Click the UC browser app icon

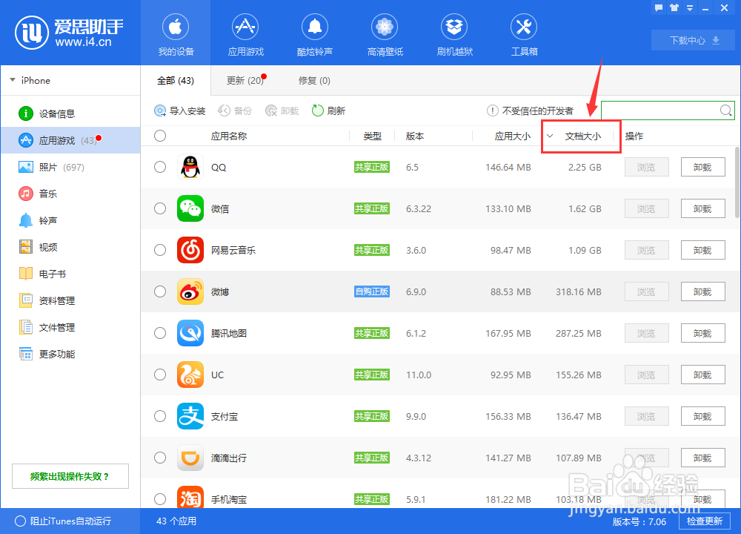(190, 375)
